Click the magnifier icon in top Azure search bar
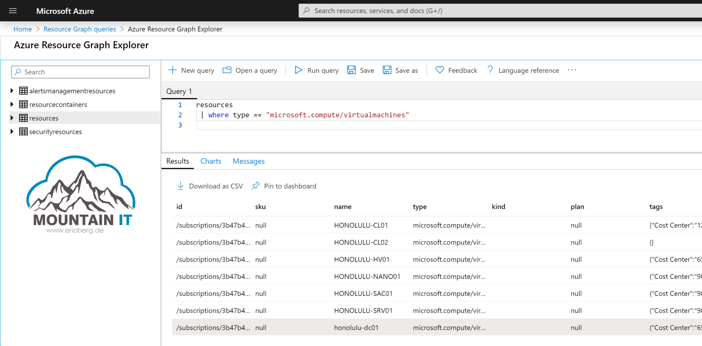The height and width of the screenshot is (346, 702). 306,11
